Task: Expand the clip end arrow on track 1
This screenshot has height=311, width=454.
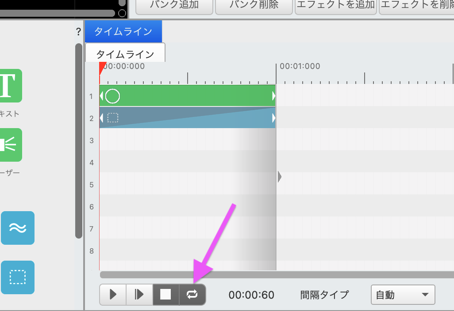Action: tap(273, 96)
